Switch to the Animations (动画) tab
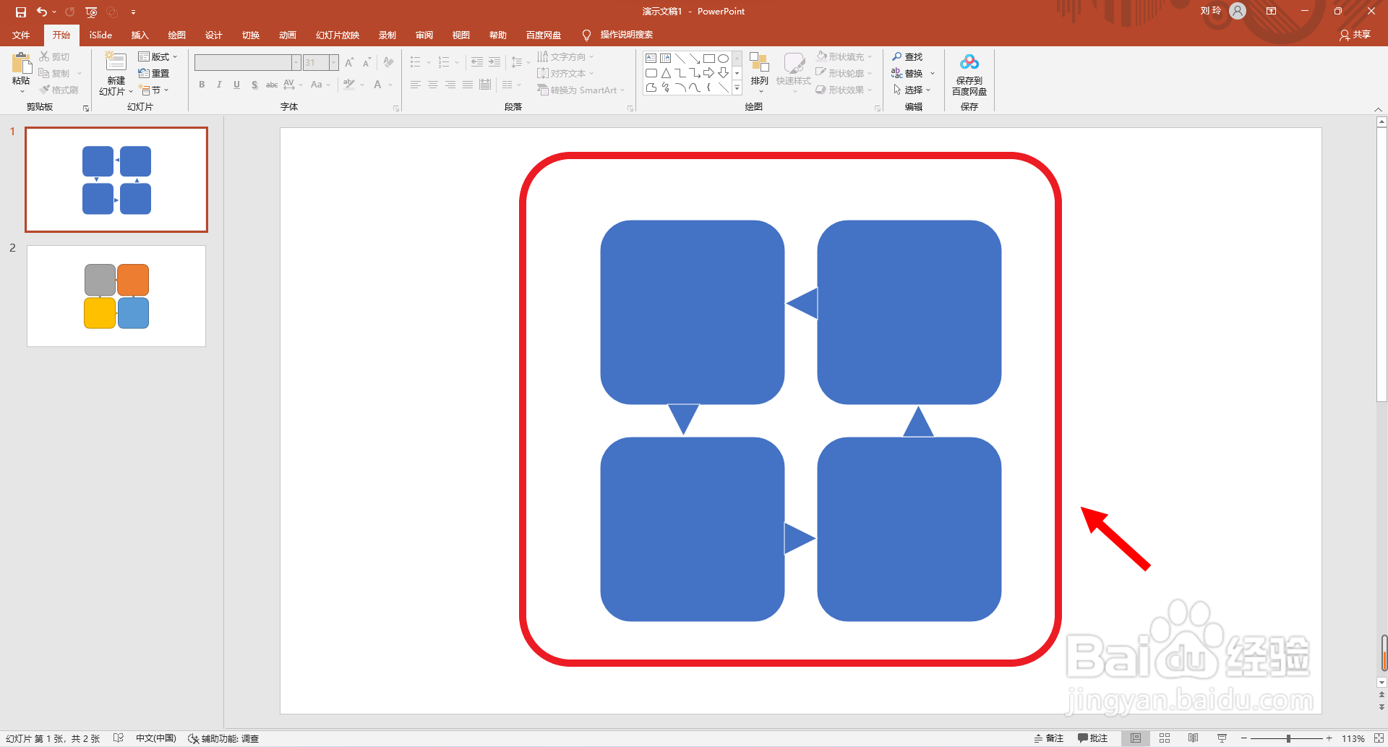The image size is (1388, 747). (288, 35)
